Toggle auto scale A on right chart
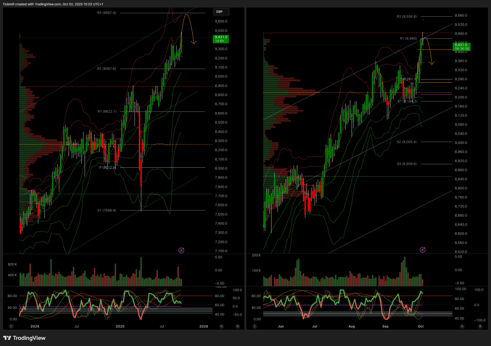Image resolution: width=491 pixels, height=346 pixels. pyautogui.click(x=462, y=326)
